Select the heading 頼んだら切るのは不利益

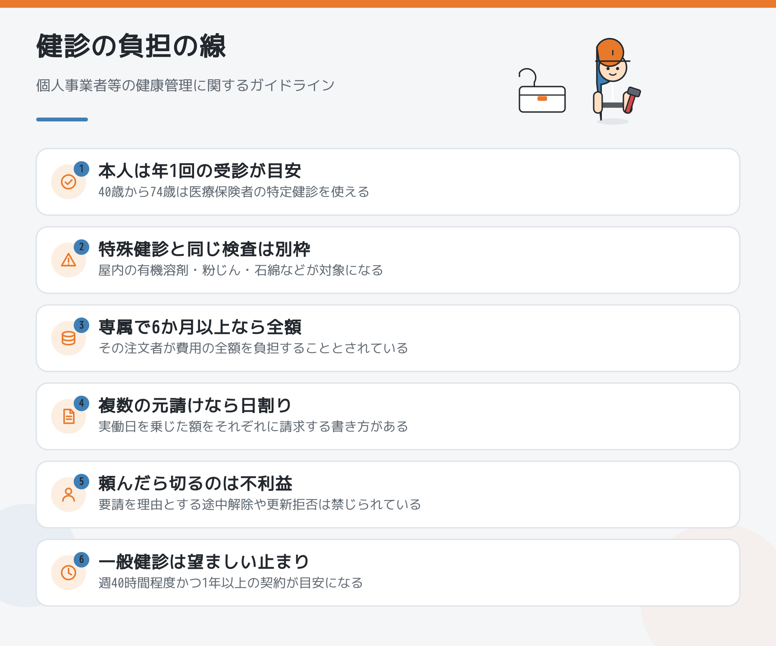click(196, 484)
